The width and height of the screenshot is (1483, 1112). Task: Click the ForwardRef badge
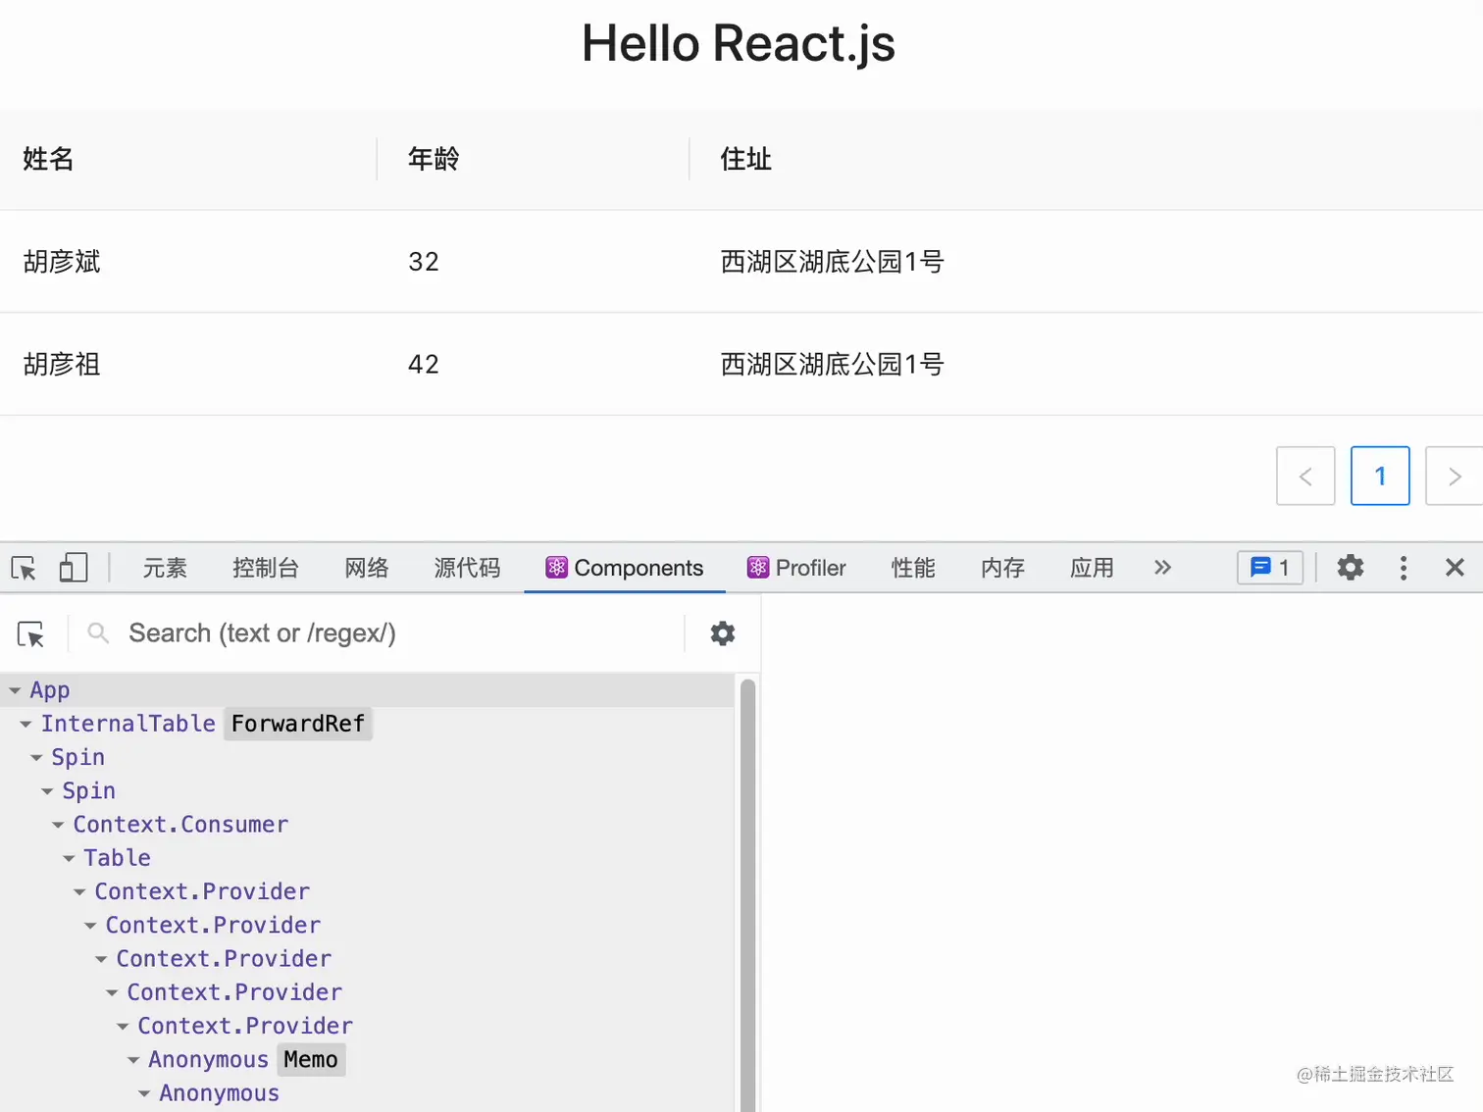298,724
